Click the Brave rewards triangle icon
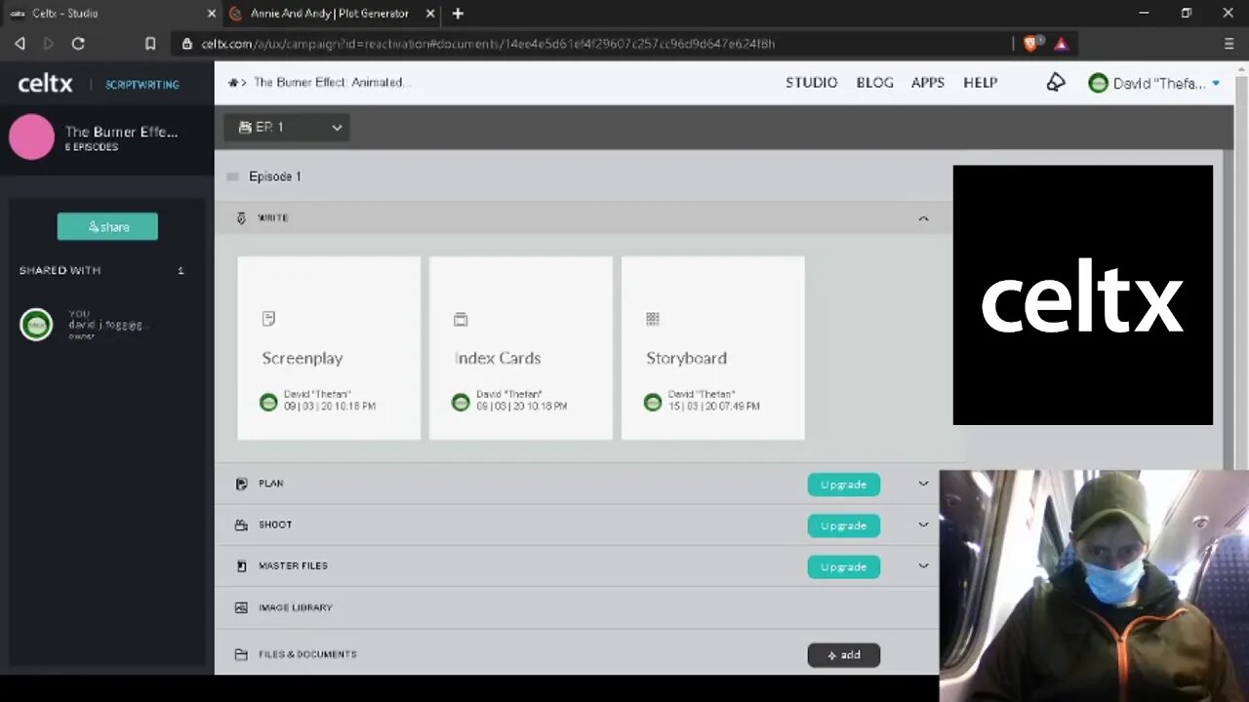The image size is (1249, 702). [1061, 44]
